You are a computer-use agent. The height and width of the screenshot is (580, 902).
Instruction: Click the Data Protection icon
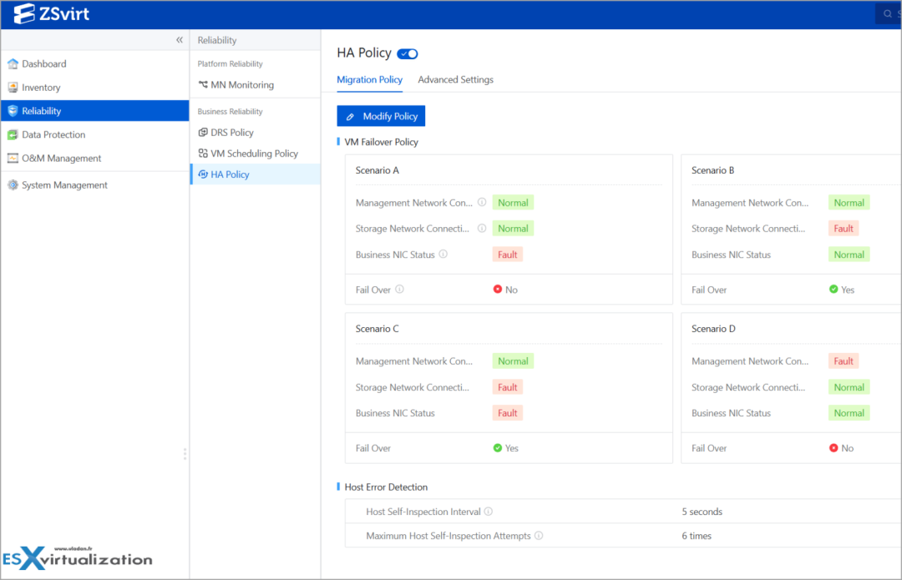pos(13,134)
